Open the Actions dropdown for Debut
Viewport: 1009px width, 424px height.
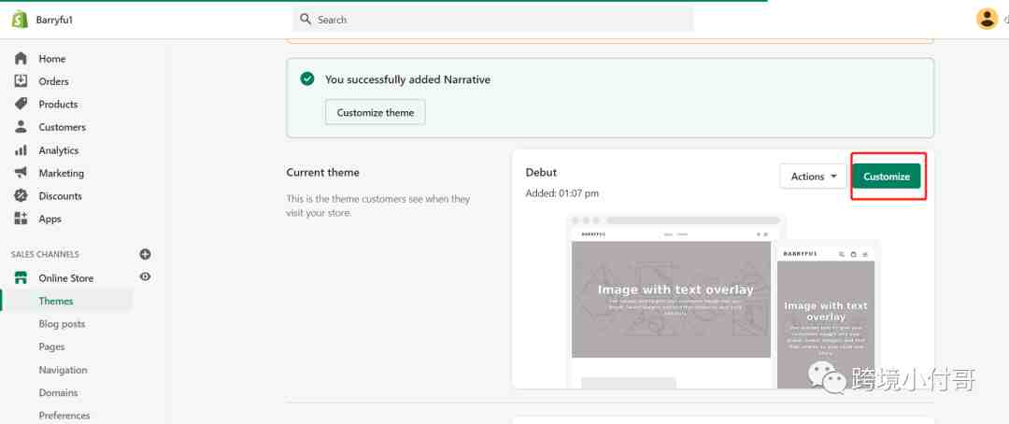813,177
